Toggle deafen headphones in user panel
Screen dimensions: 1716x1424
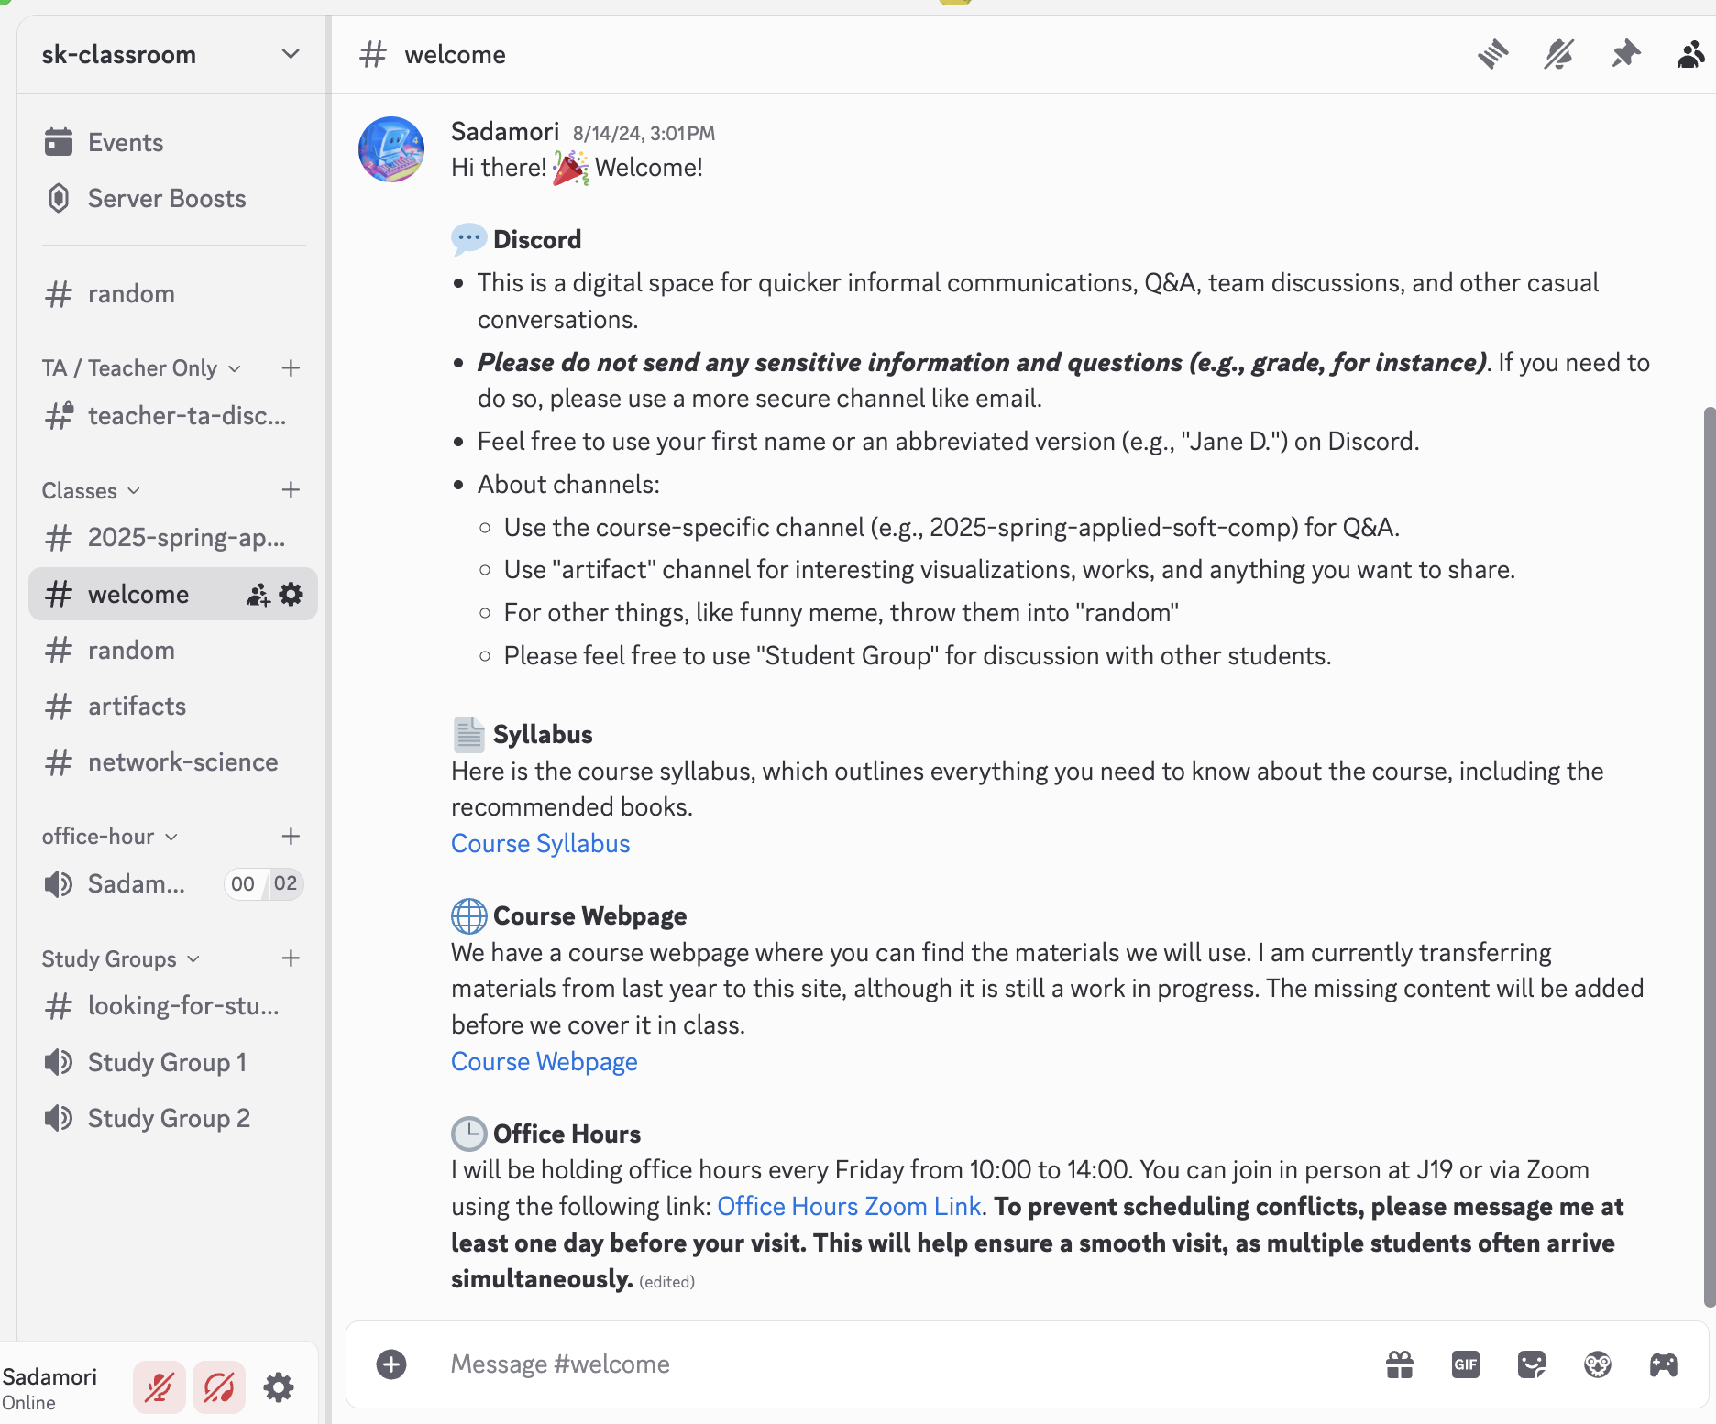pyautogui.click(x=219, y=1387)
